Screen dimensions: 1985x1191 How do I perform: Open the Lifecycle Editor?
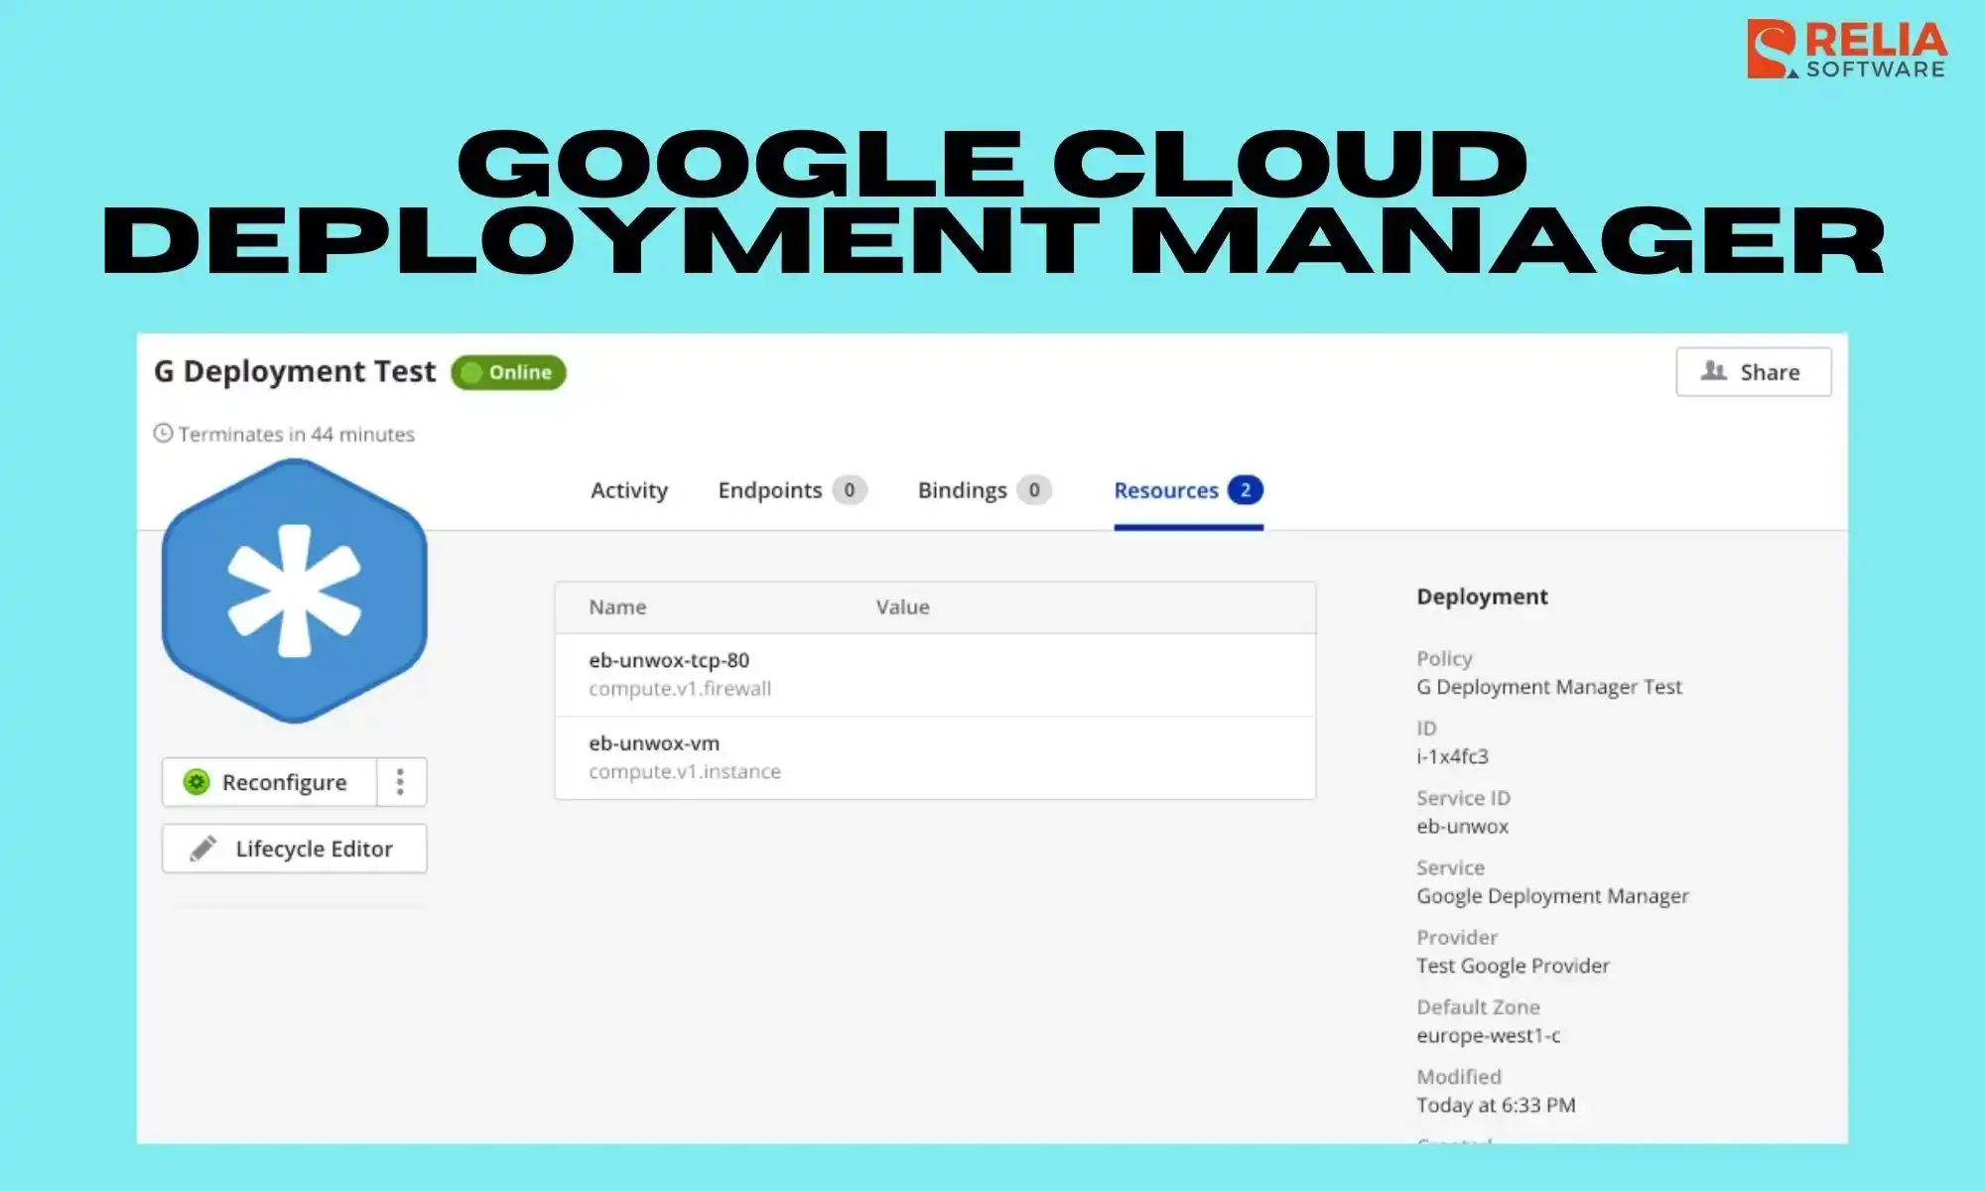pos(295,849)
